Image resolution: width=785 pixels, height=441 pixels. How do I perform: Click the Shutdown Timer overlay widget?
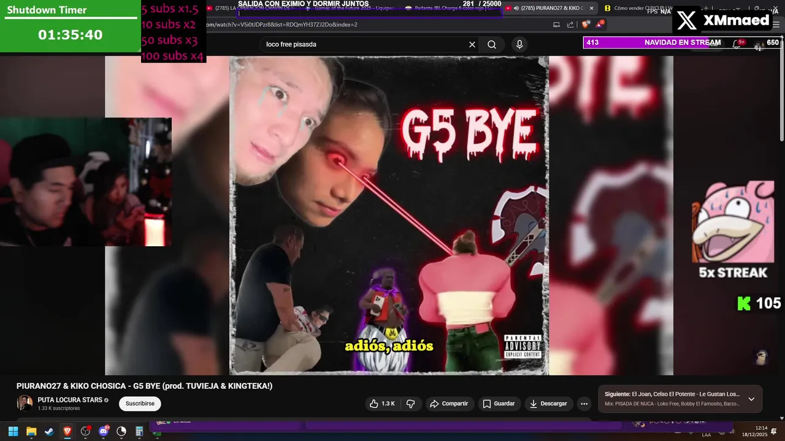71,26
